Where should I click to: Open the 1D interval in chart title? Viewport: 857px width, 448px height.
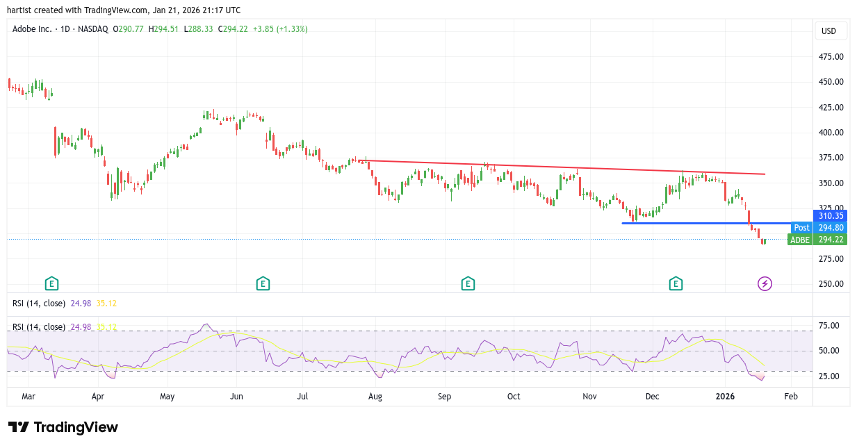point(66,29)
